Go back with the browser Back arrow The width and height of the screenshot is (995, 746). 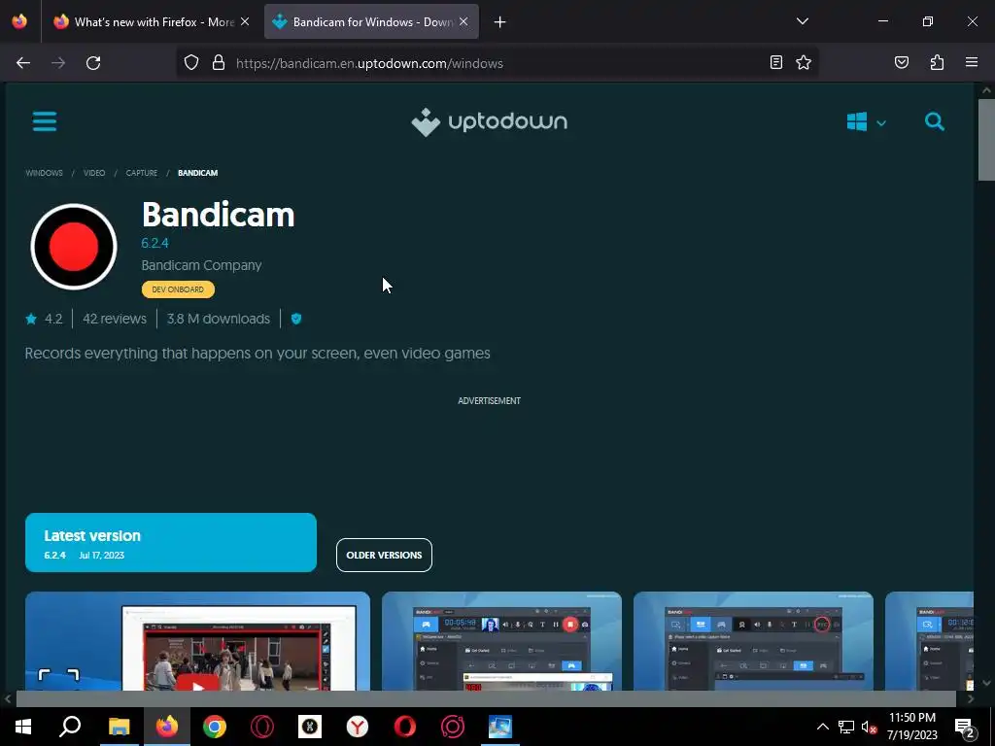23,63
